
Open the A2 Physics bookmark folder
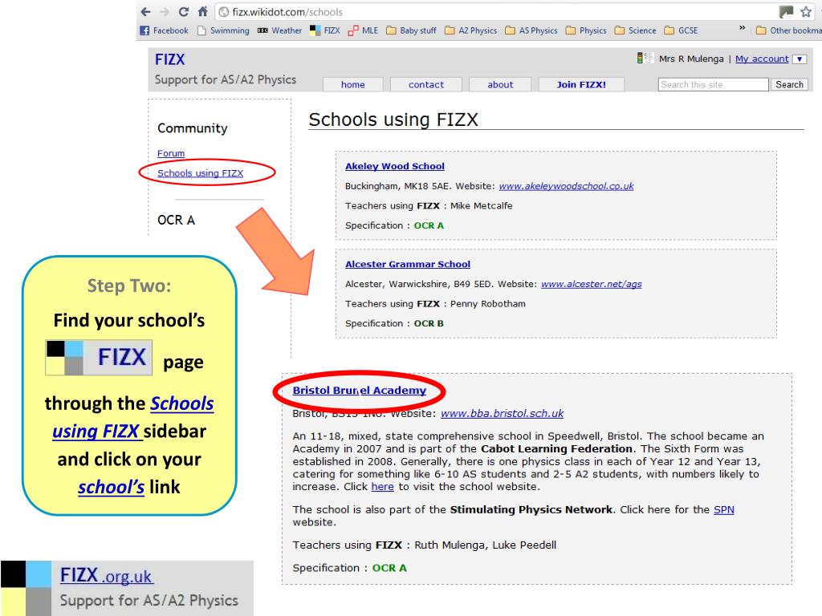[470, 30]
